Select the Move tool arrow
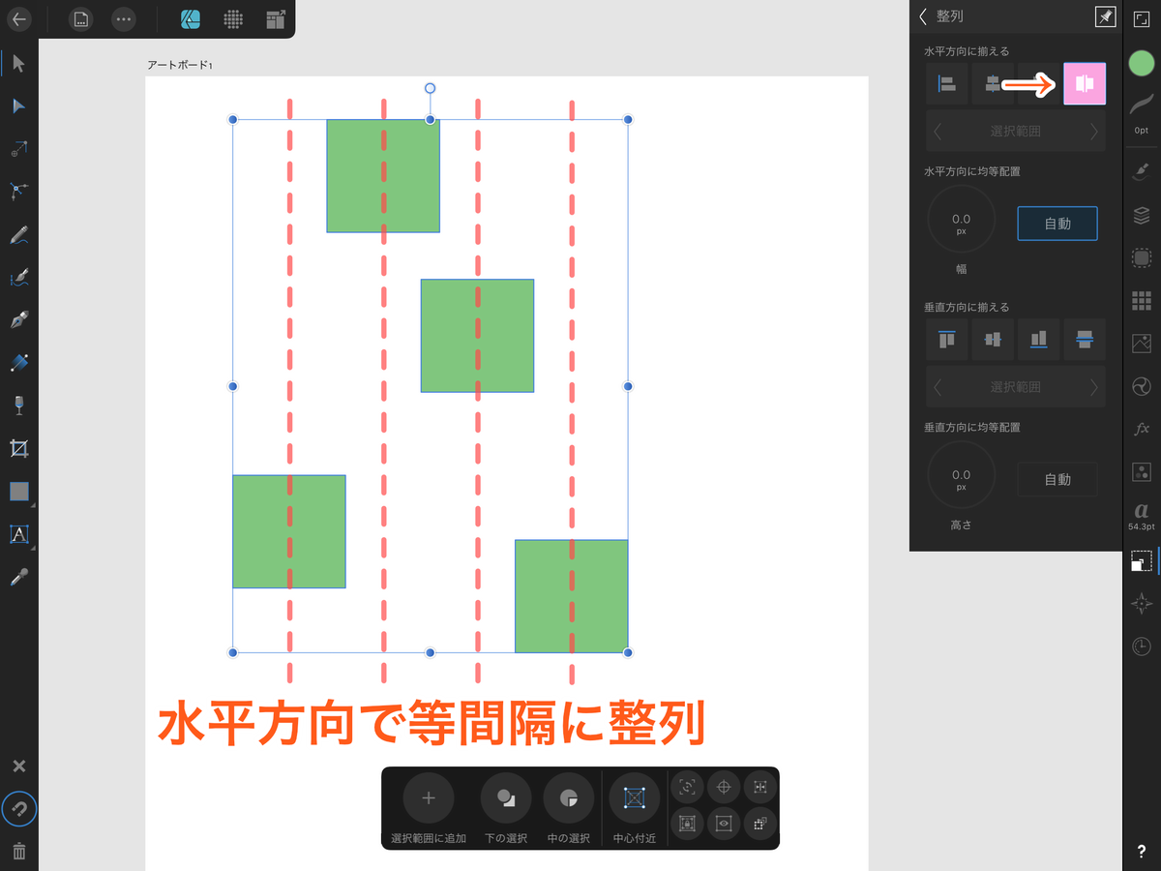Screen dimensions: 1161x871 [x=18, y=64]
